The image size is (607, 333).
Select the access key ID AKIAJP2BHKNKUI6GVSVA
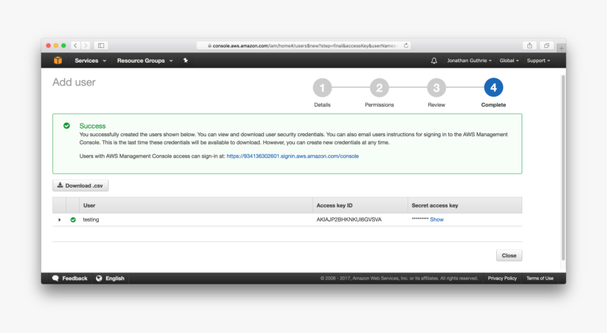pos(349,219)
